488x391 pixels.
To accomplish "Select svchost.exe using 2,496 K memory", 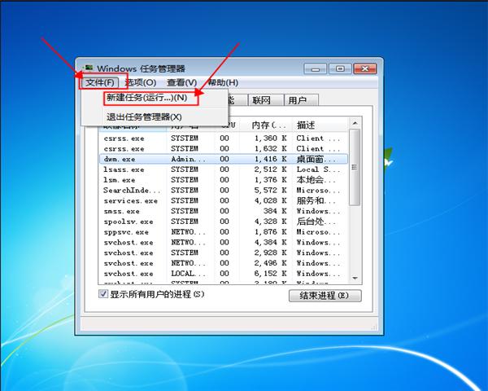I will (223, 263).
